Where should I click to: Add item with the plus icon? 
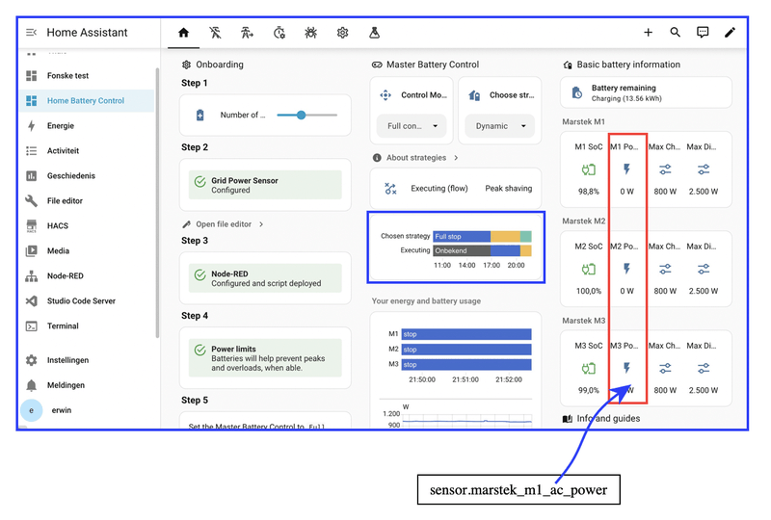tap(648, 33)
